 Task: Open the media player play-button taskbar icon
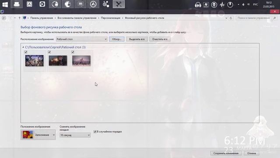tap(42, 4)
